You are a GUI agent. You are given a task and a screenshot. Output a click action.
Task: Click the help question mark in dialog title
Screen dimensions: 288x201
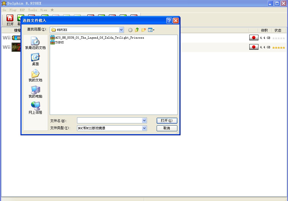(169, 20)
